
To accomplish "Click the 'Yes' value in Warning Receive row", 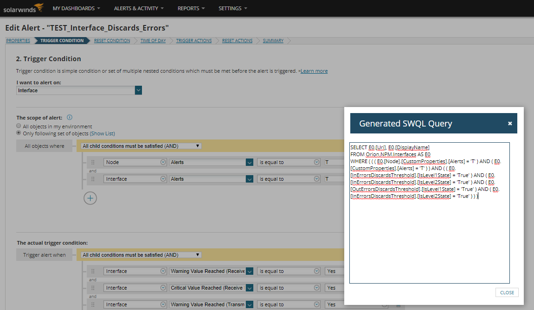I will (x=335, y=271).
